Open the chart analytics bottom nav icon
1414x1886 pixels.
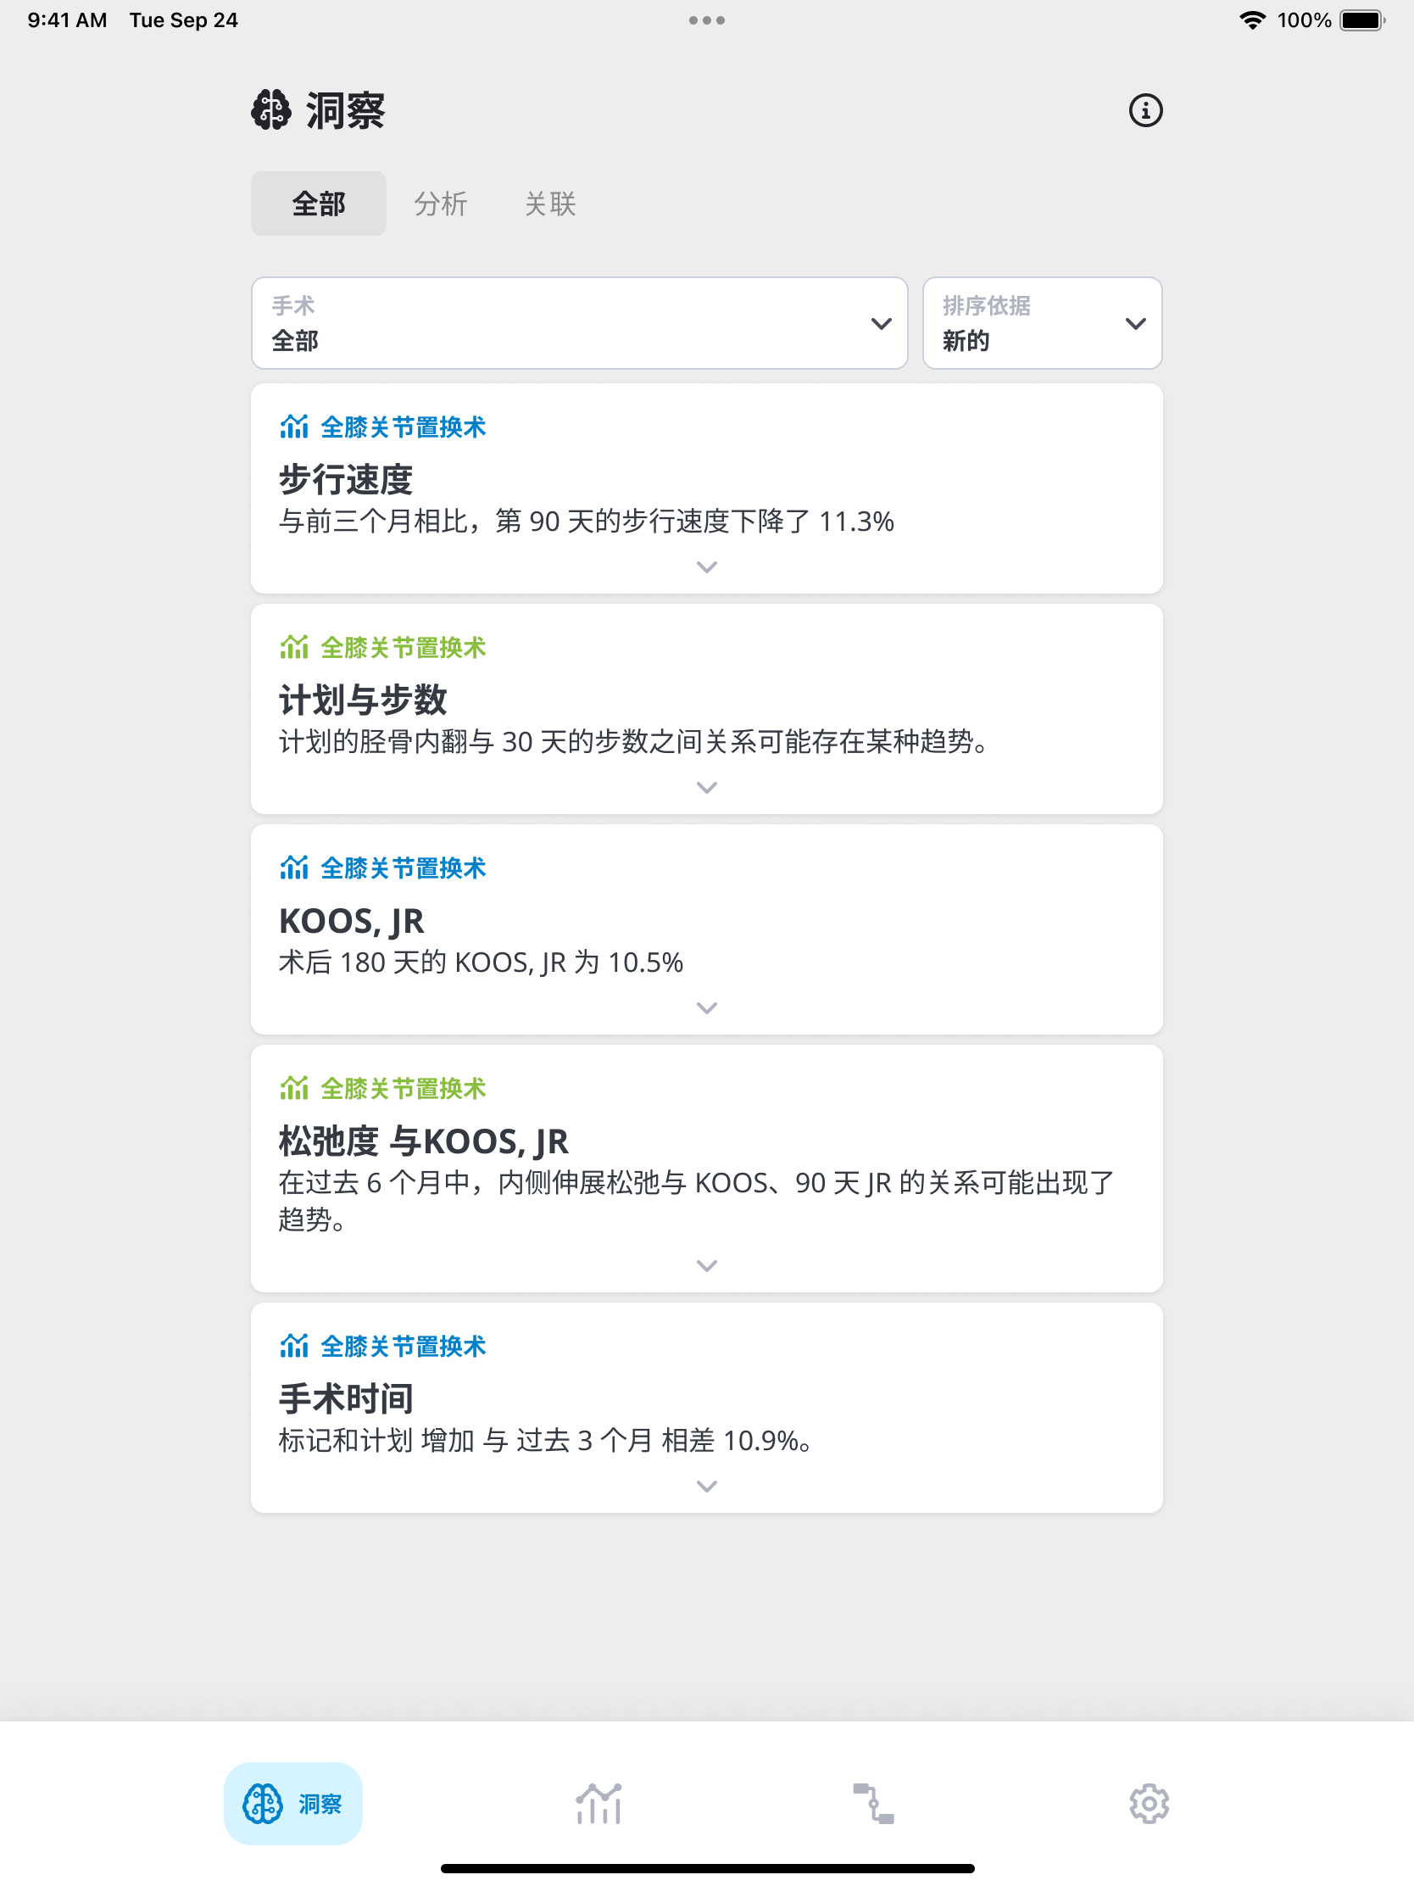[598, 1803]
